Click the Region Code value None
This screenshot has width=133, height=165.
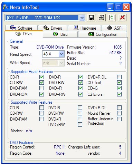[60, 153]
